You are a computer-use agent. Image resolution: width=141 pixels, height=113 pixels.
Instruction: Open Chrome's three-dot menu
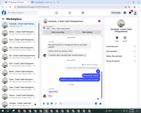pos(138,7)
